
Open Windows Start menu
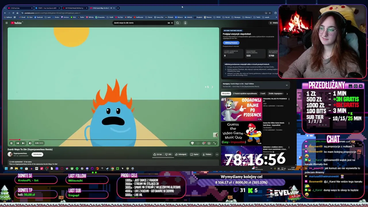[6, 168]
